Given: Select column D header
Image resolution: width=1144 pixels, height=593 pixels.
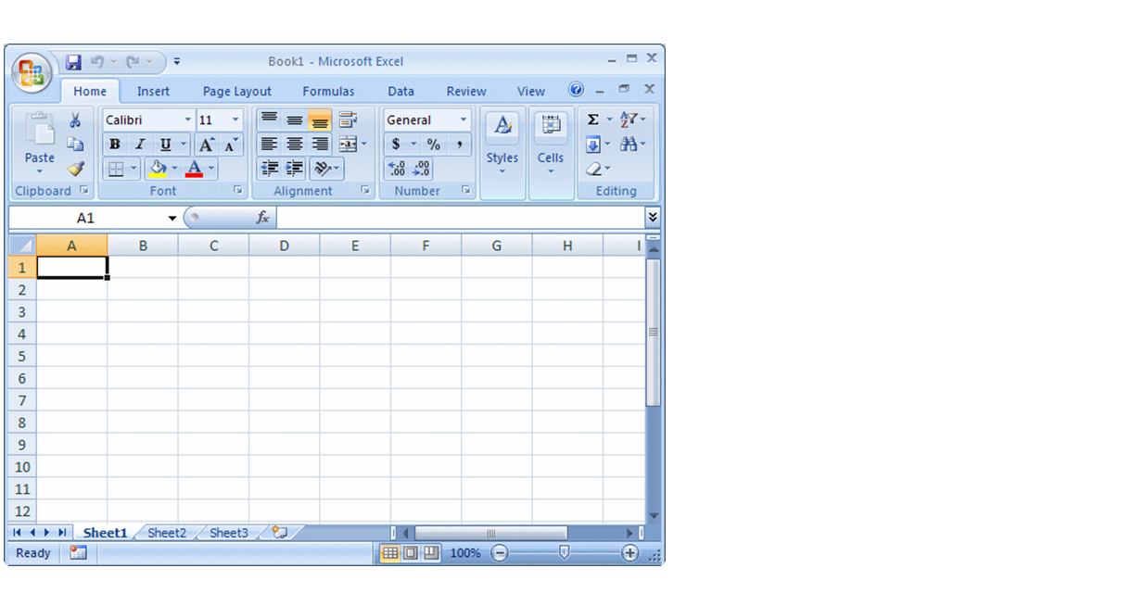Looking at the screenshot, I should [x=284, y=246].
